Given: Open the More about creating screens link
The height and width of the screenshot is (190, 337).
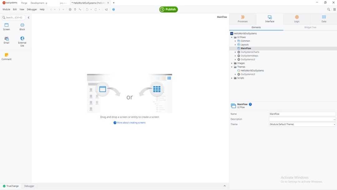Looking at the screenshot, I should (x=131, y=123).
